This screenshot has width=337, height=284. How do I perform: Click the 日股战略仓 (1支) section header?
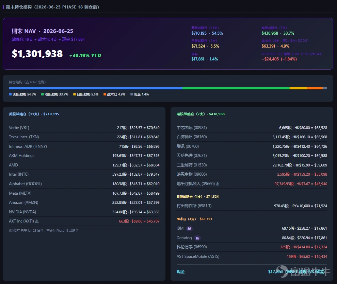tap(197, 197)
